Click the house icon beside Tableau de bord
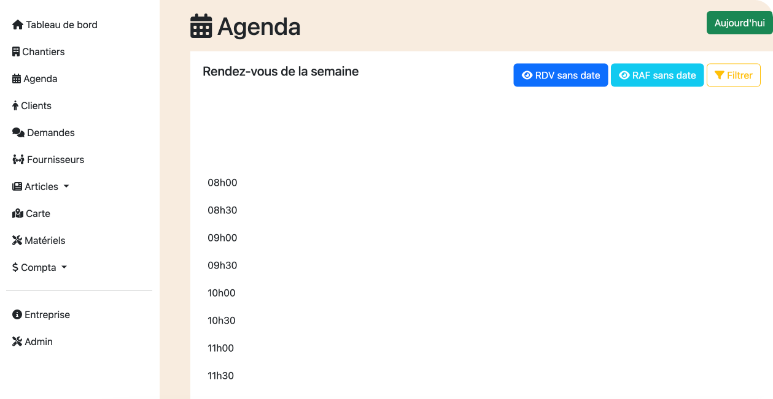Viewport: 773px width, 399px height. [18, 25]
